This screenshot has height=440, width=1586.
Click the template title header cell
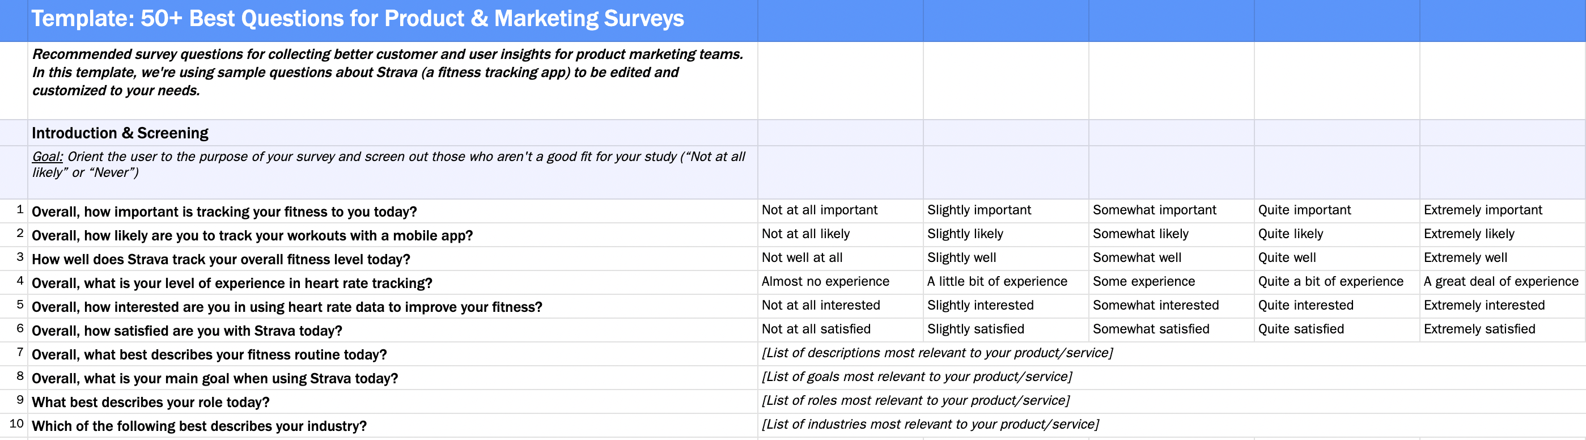click(x=357, y=19)
